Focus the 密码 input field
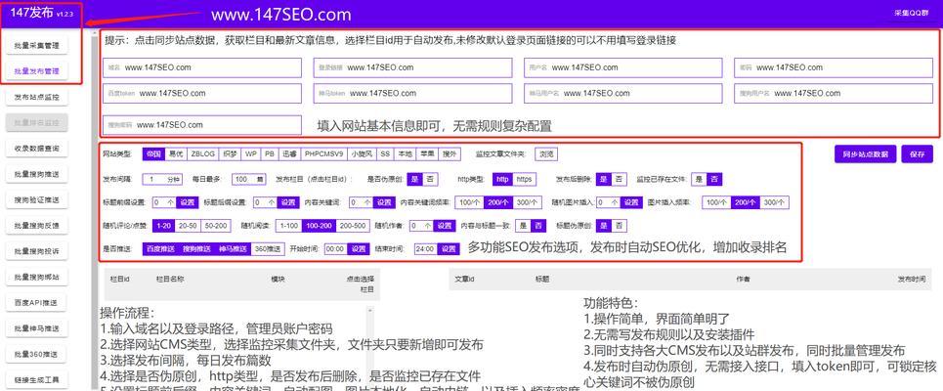Screen dimensions: 943x391 (834, 67)
